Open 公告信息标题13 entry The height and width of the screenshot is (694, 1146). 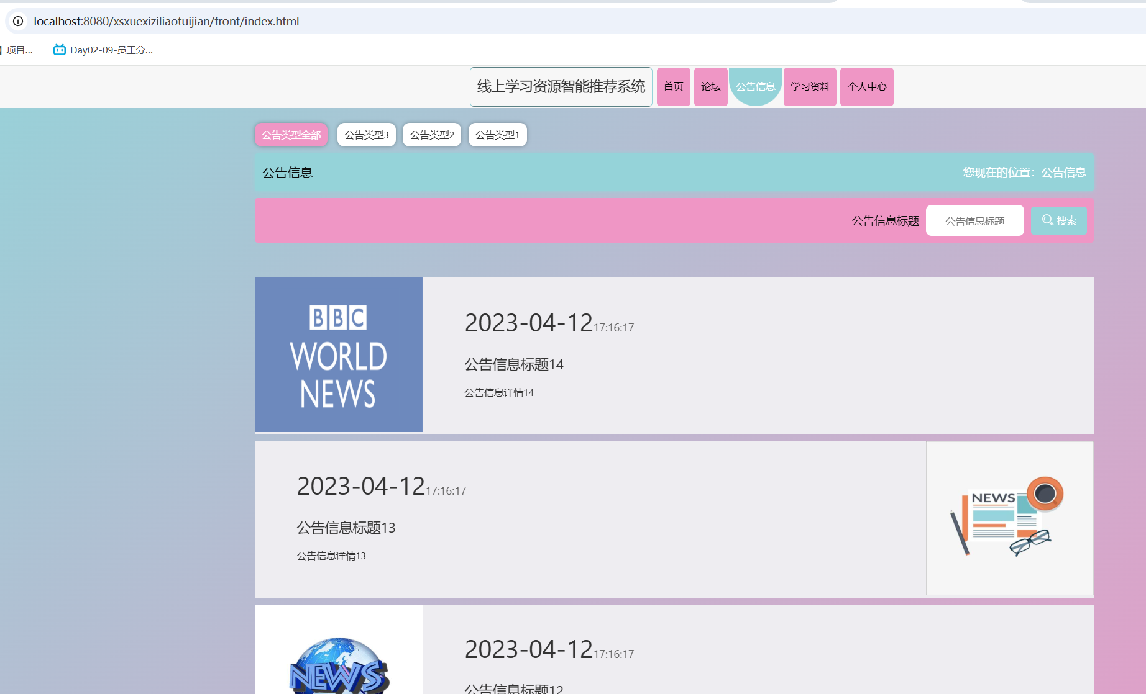pos(346,528)
